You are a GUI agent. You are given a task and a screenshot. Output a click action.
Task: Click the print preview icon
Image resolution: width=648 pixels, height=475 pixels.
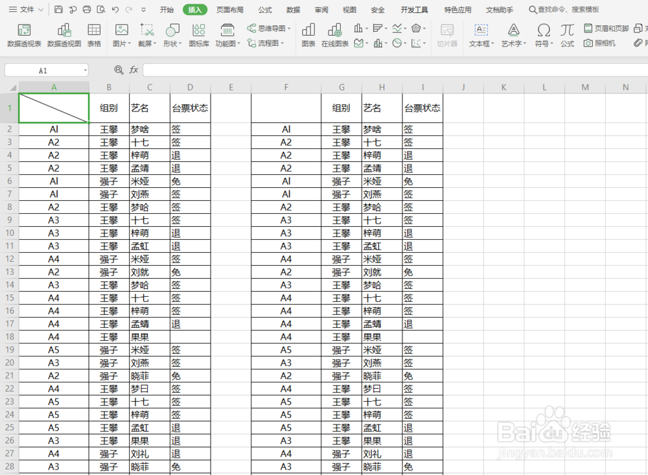tap(101, 10)
